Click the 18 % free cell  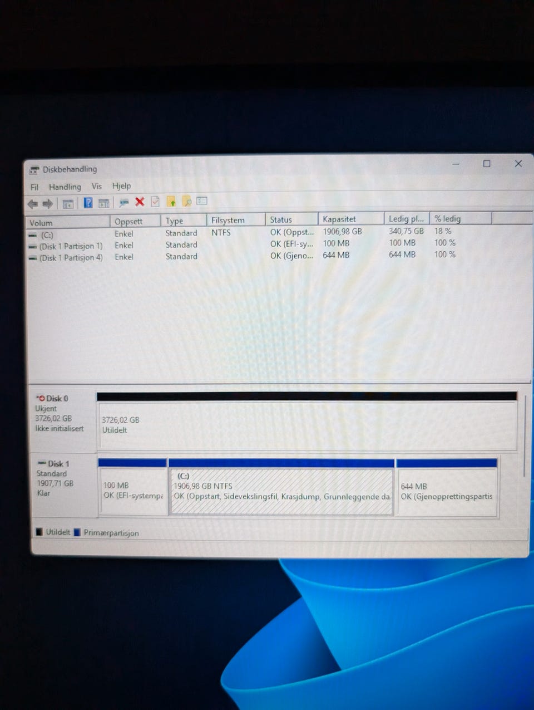tap(443, 231)
